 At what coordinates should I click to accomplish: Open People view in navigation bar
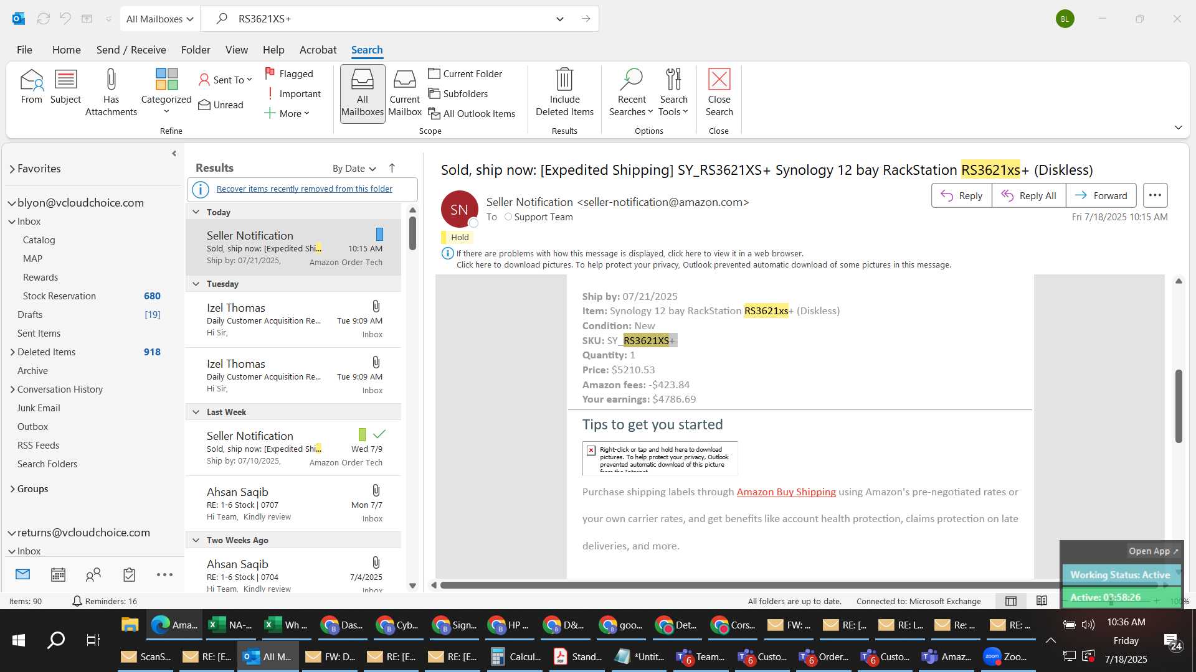coord(93,575)
